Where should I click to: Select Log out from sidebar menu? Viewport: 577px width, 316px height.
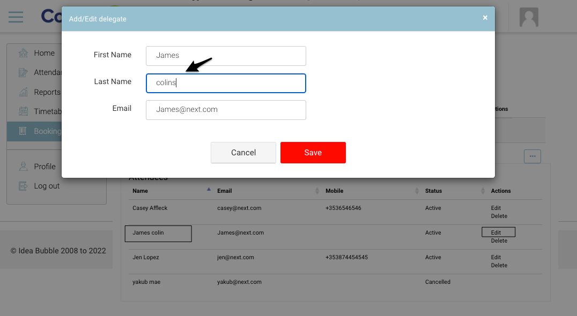47,186
